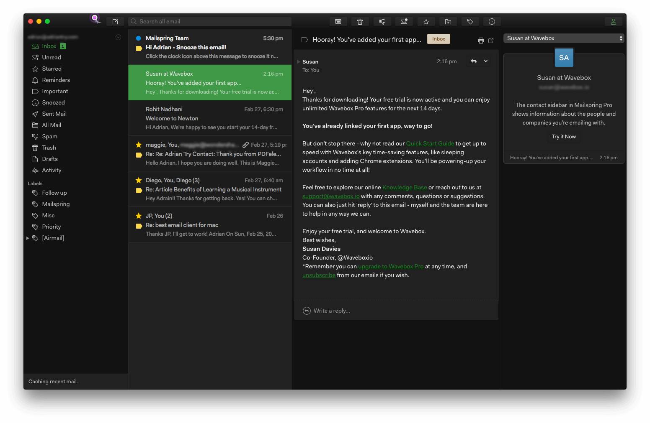Open the Drafts folder

click(50, 159)
